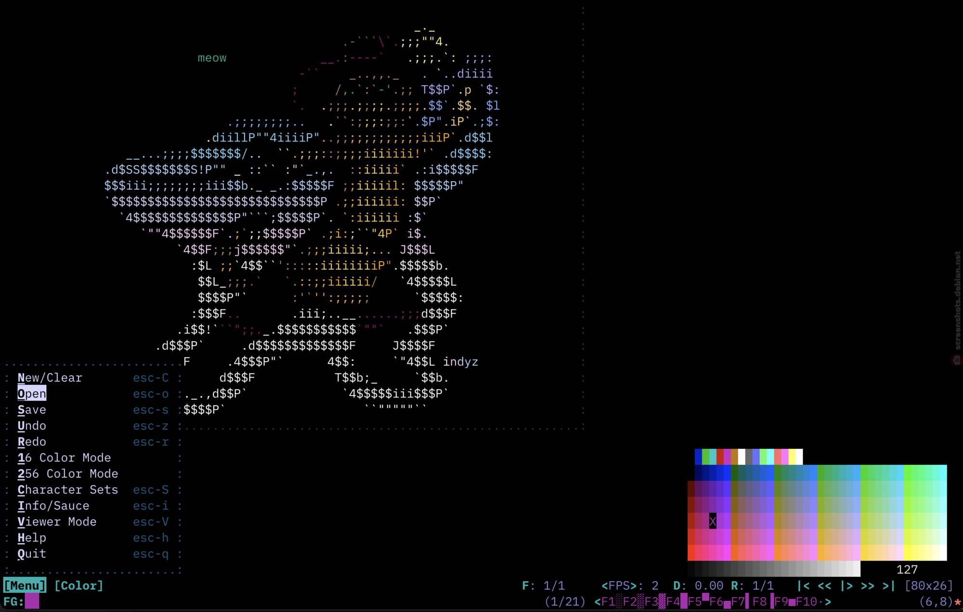Screen dimensions: 963x612
Task: Click the selected purple swatch marked X
Action: click(713, 521)
